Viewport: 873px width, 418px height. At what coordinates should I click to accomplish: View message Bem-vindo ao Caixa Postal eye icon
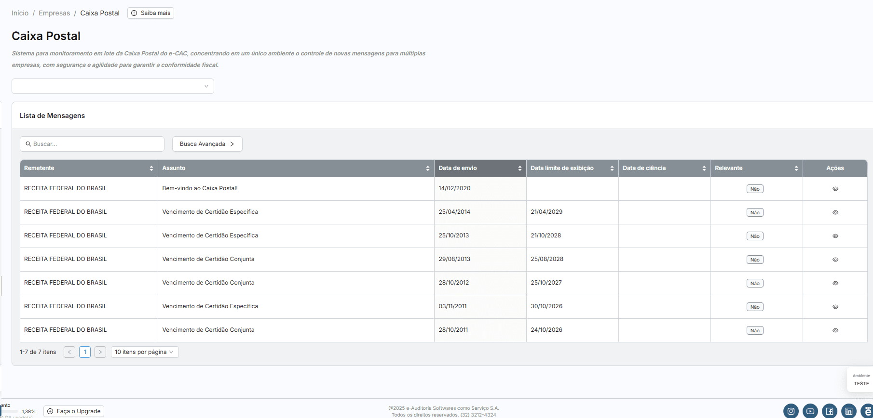click(x=835, y=189)
